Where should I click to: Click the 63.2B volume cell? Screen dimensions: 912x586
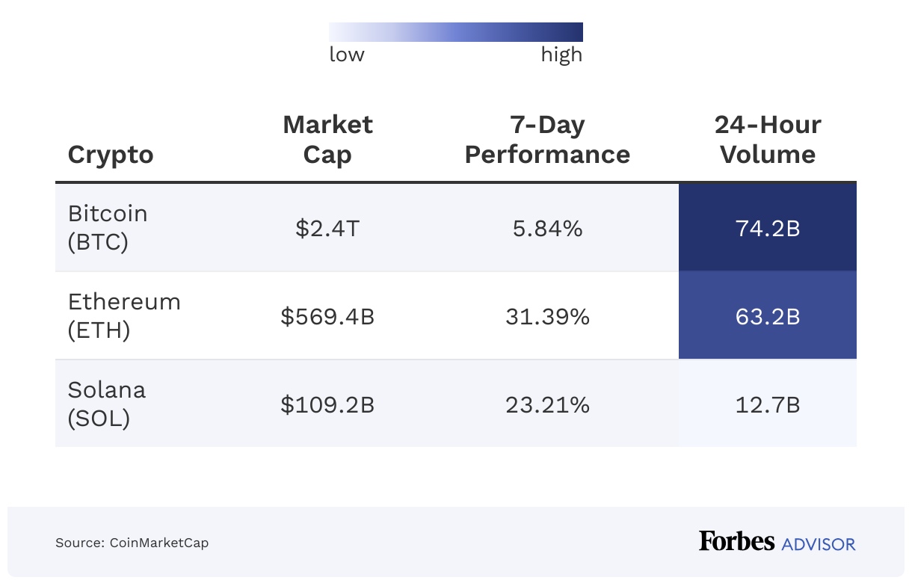pyautogui.click(x=768, y=316)
